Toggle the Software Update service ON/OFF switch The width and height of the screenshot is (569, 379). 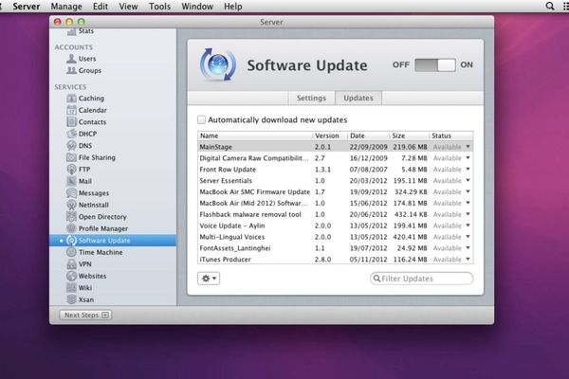tap(435, 65)
